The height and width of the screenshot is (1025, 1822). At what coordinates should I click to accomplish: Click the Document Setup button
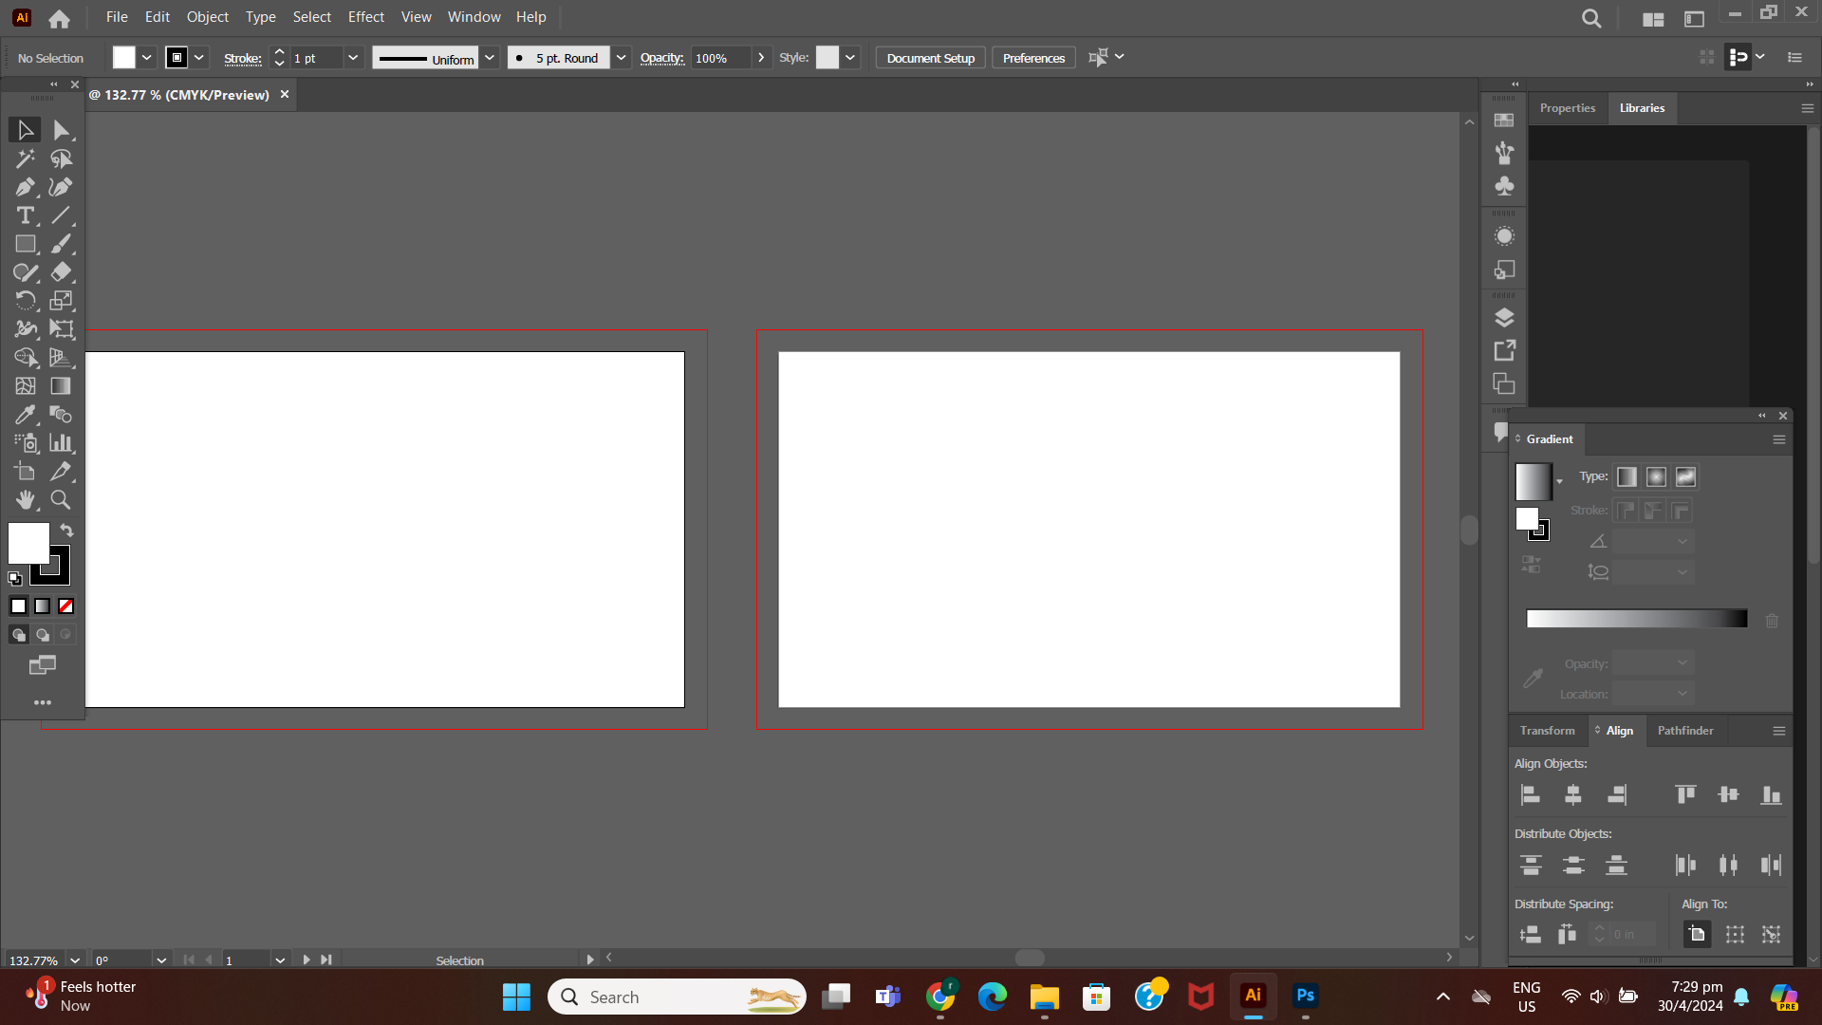pyautogui.click(x=929, y=57)
